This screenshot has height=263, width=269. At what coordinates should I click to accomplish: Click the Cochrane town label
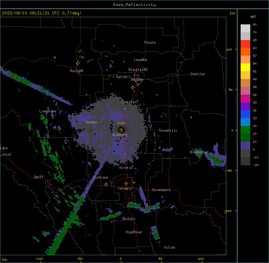tap(100, 177)
